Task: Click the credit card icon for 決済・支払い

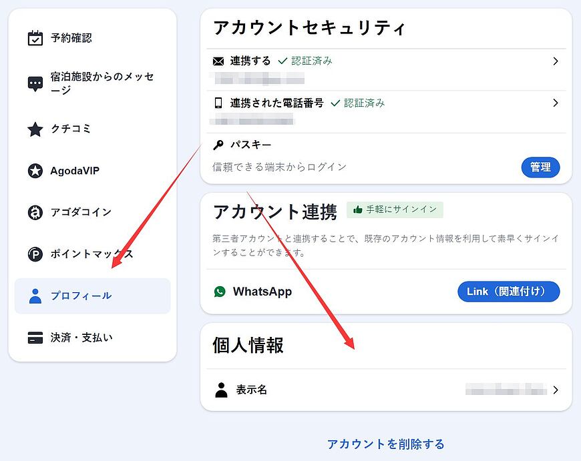Action: tap(35, 338)
